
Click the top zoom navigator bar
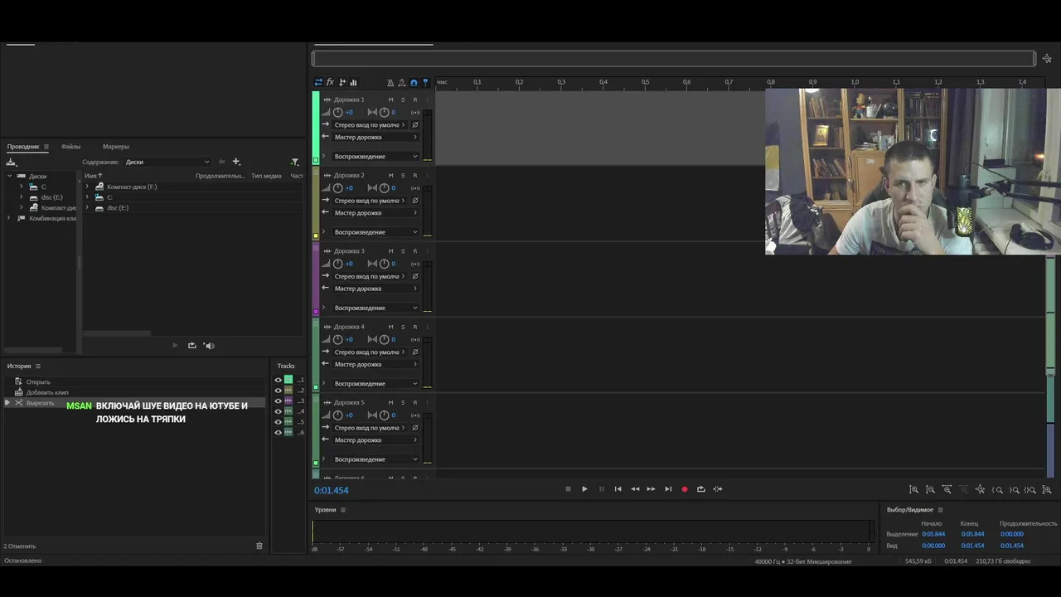(x=674, y=59)
